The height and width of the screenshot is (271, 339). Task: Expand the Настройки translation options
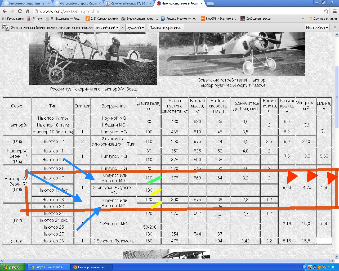click(317, 28)
